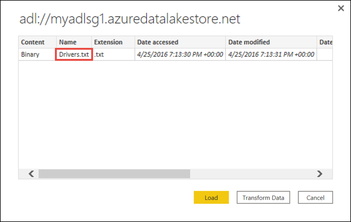Select the Date accessed column header
The width and height of the screenshot is (351, 222).
pos(158,42)
